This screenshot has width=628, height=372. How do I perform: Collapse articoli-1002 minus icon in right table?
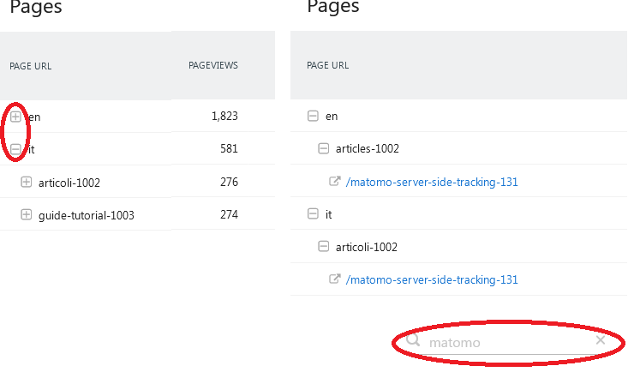[x=323, y=247]
